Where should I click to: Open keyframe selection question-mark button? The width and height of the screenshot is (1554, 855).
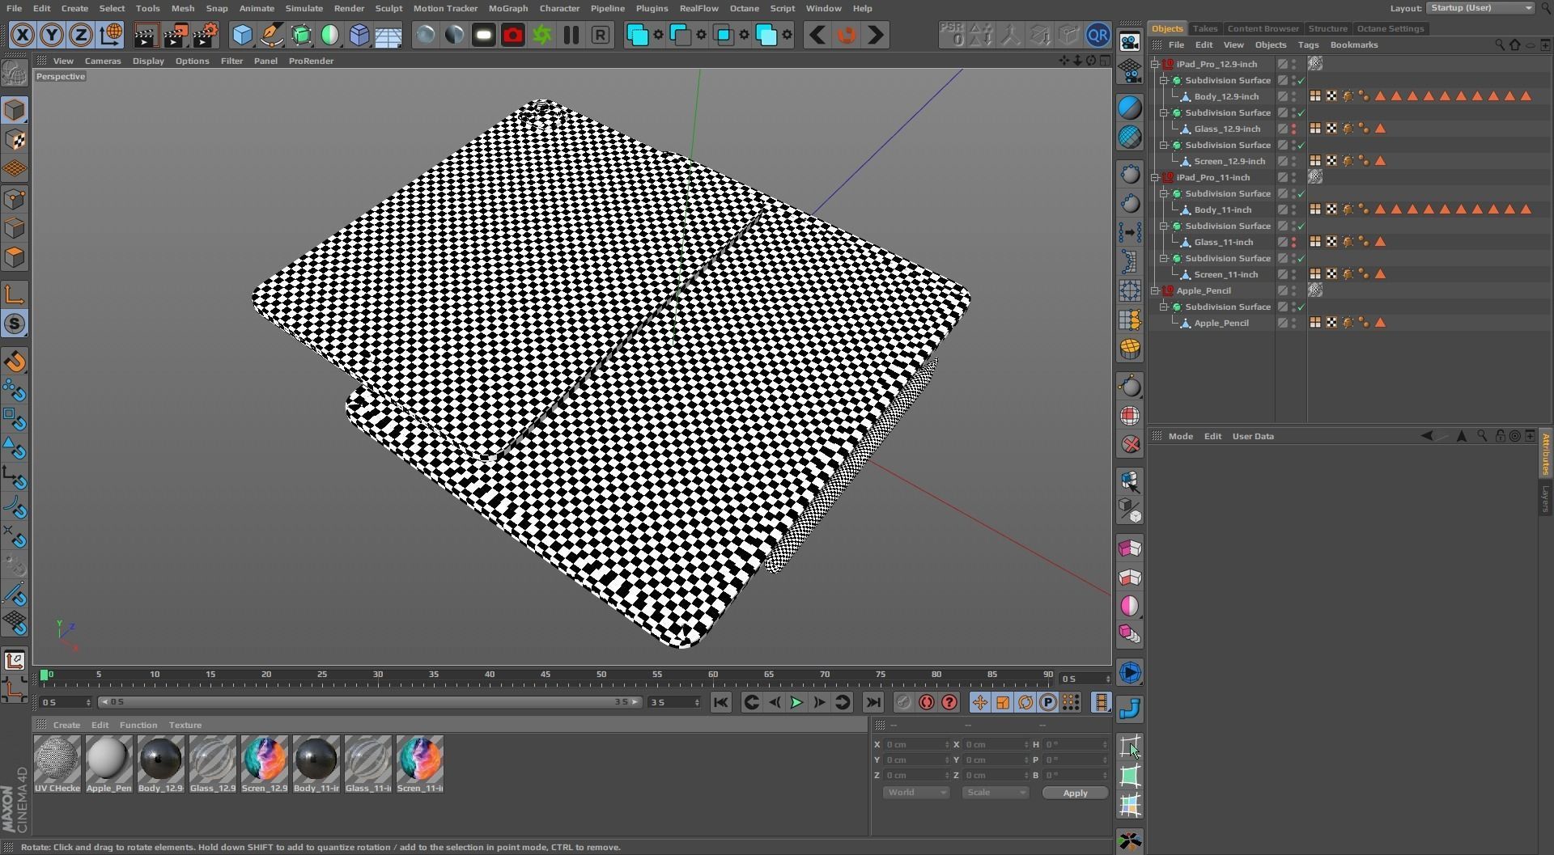click(949, 702)
